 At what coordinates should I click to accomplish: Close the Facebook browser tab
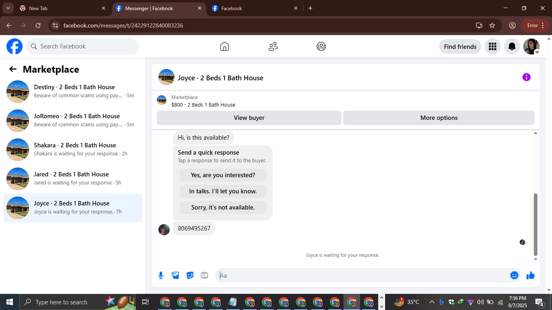click(296, 8)
